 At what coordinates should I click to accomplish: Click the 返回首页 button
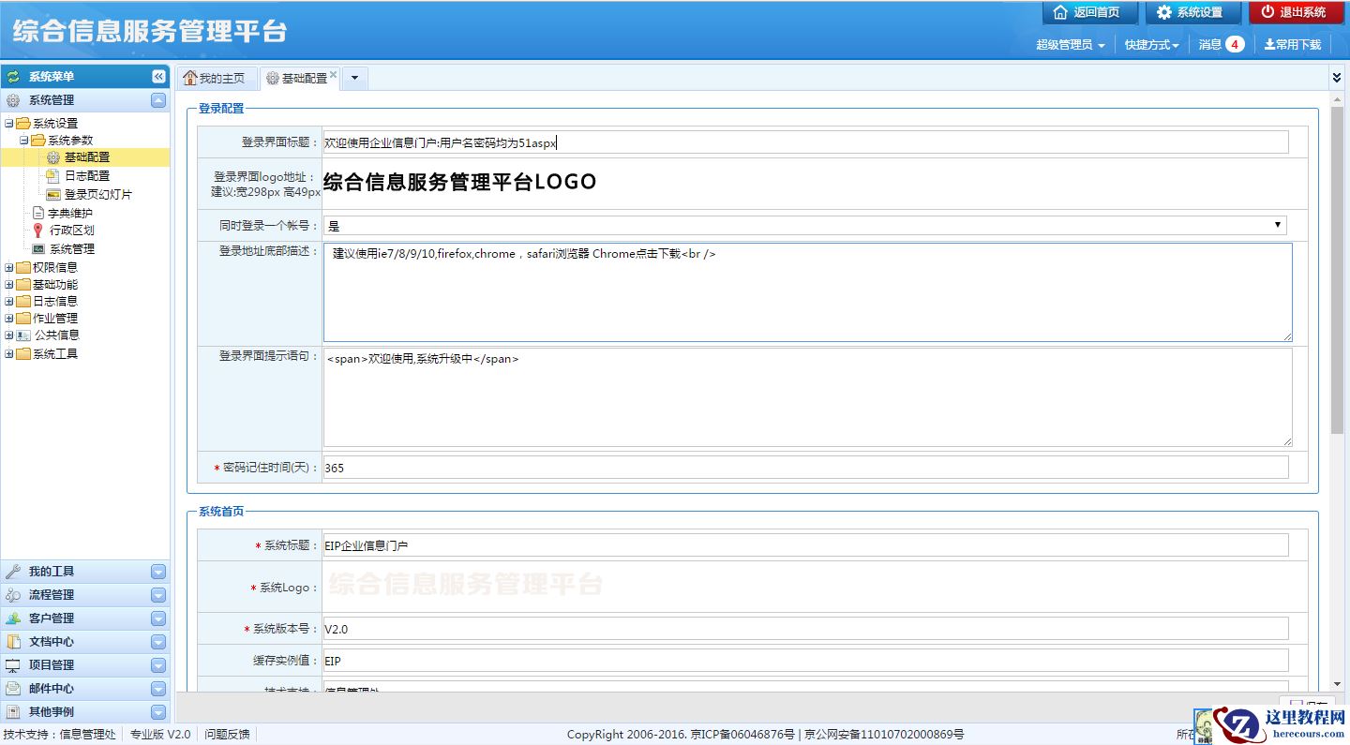point(1089,12)
